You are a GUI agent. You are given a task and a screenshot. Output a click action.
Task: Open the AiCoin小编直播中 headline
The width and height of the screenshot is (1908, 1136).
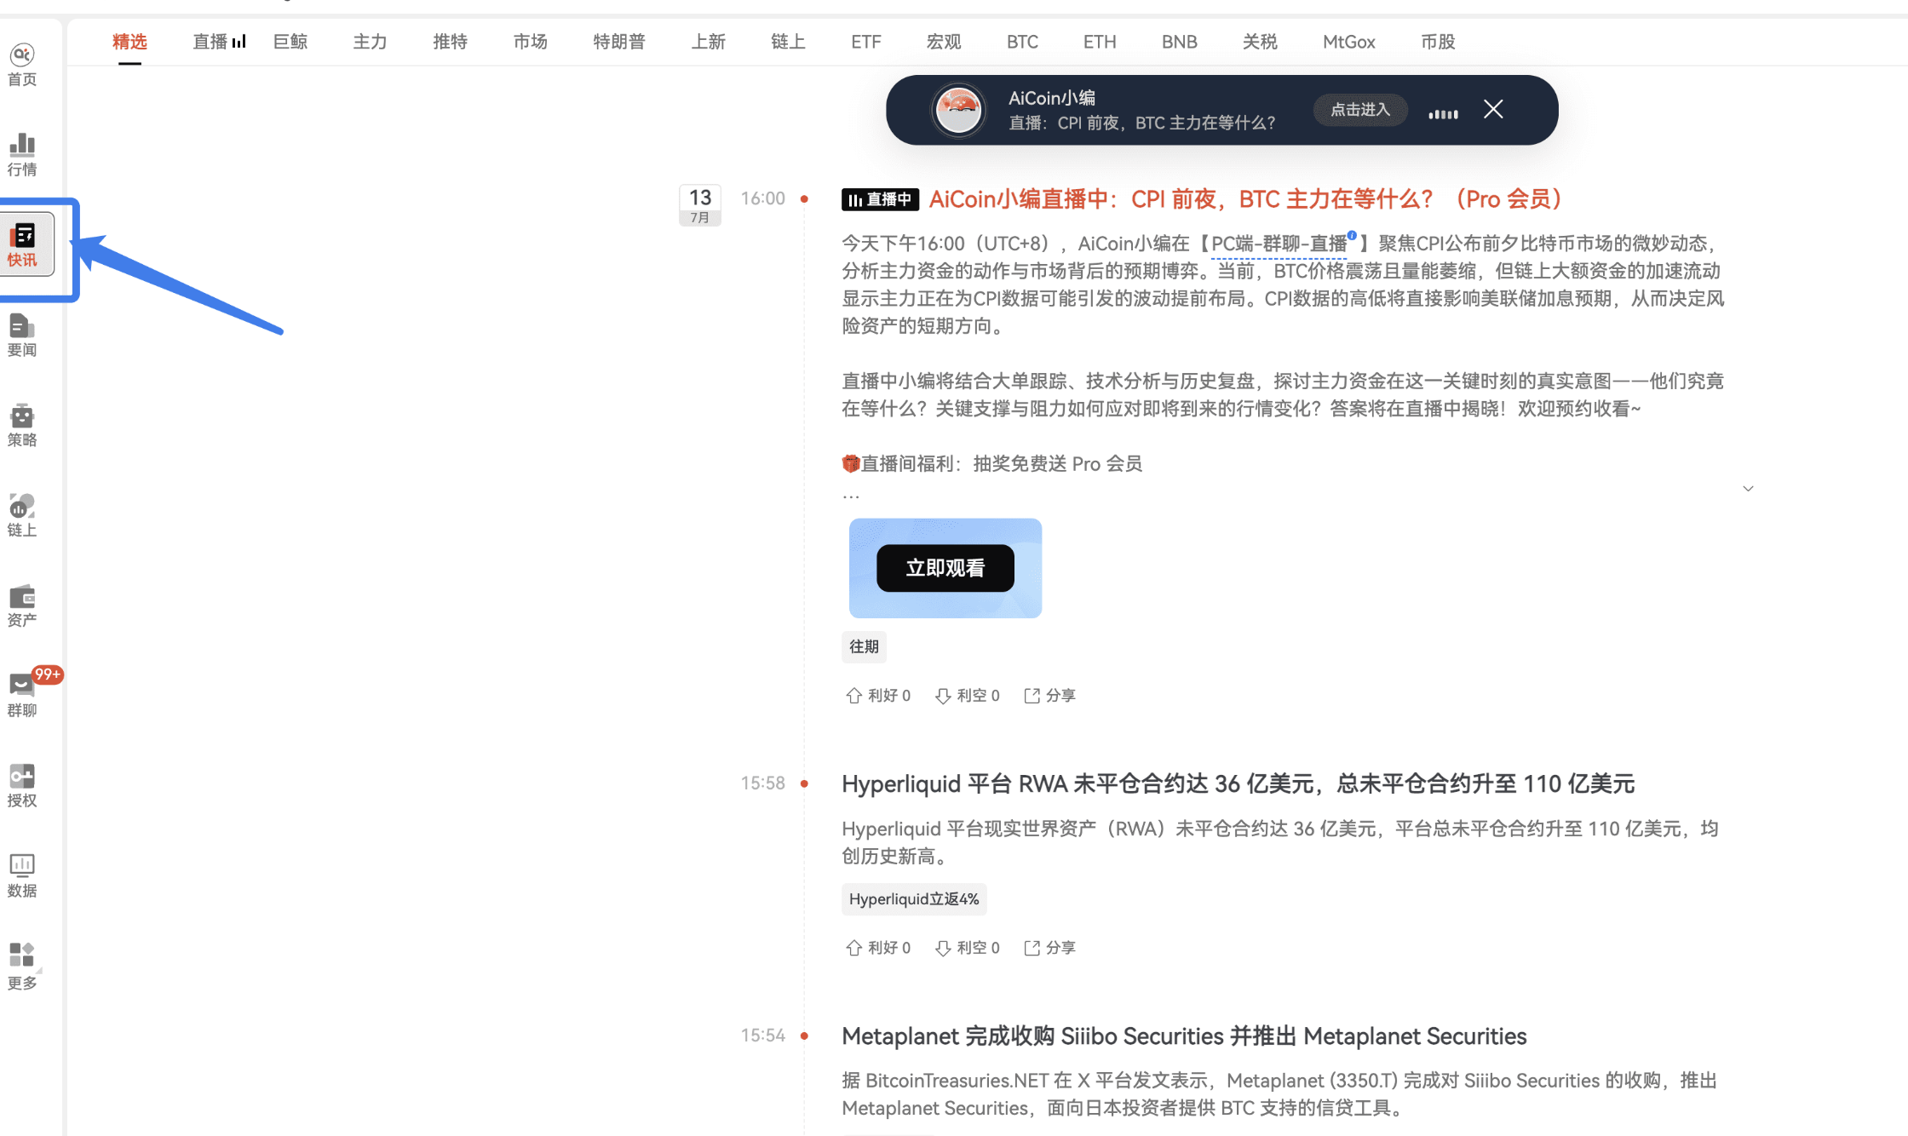[1245, 199]
